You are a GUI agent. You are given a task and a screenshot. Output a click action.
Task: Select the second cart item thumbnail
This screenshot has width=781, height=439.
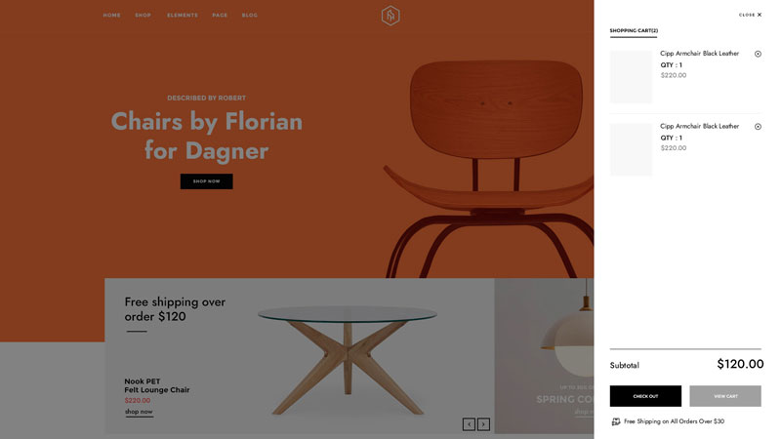pos(631,149)
